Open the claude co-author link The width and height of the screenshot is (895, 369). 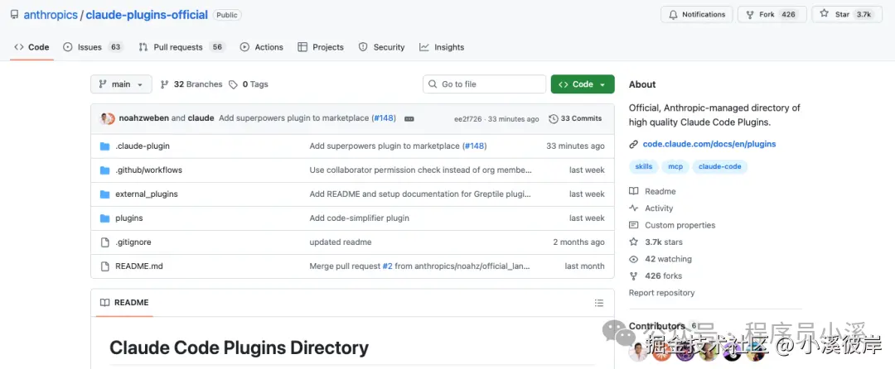pyautogui.click(x=201, y=118)
